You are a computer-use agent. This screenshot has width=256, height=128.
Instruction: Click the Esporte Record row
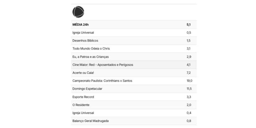tap(134, 97)
